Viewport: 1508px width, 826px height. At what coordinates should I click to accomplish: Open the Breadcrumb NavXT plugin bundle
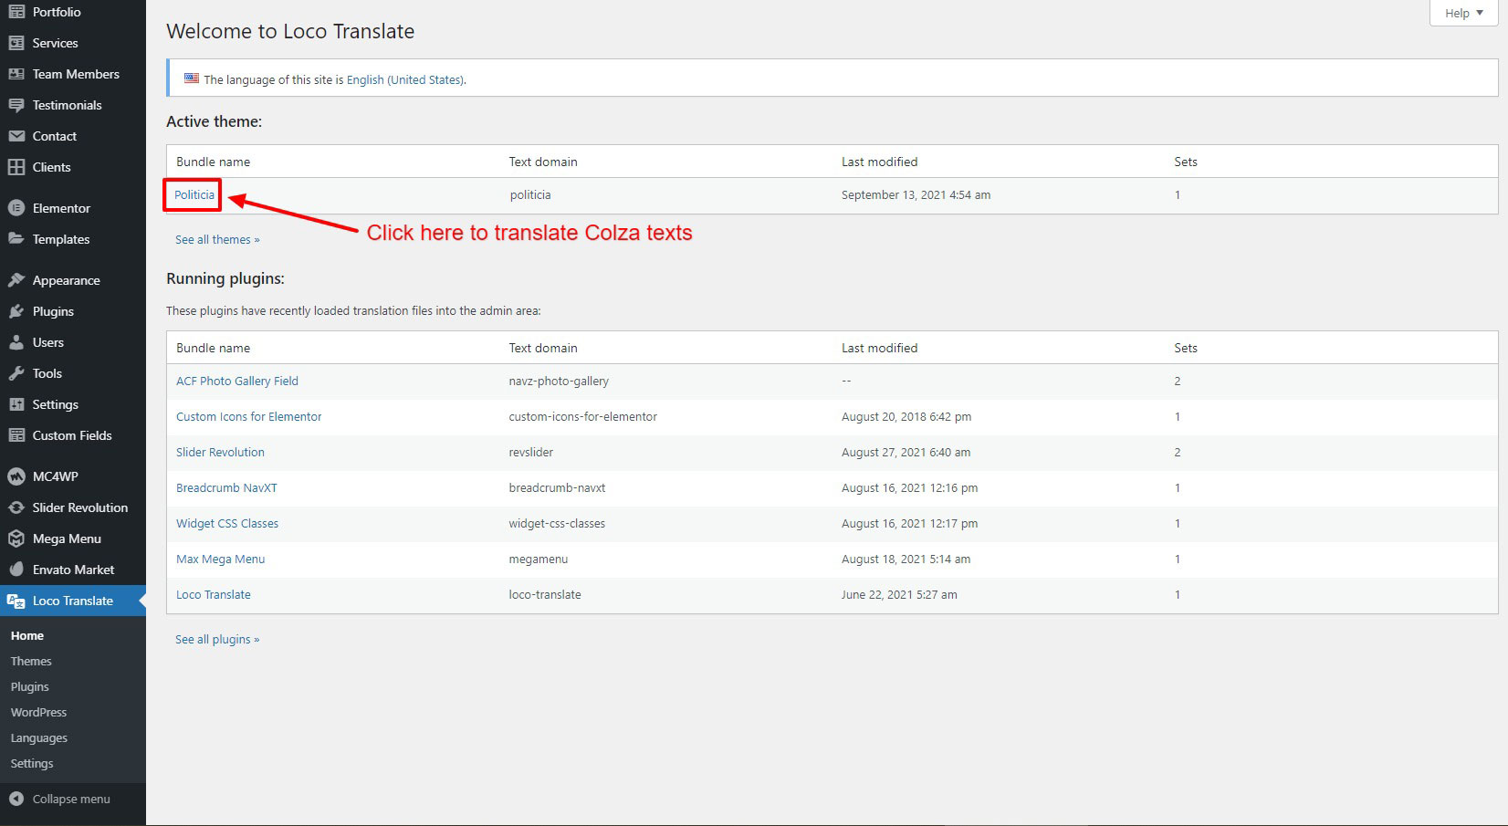click(226, 487)
